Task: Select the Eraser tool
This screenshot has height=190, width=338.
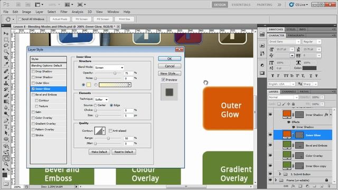Action: (6, 95)
